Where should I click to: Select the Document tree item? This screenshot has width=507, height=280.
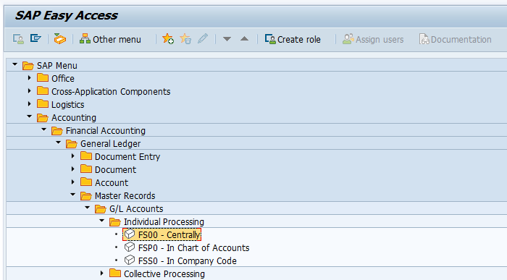point(115,170)
